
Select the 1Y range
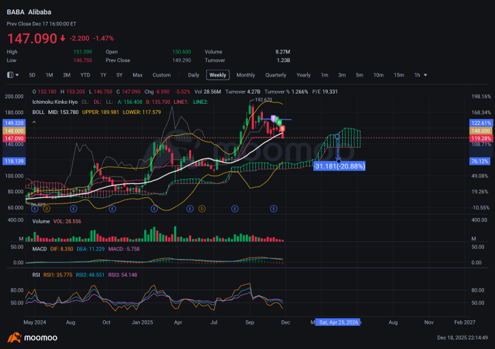[x=103, y=75]
